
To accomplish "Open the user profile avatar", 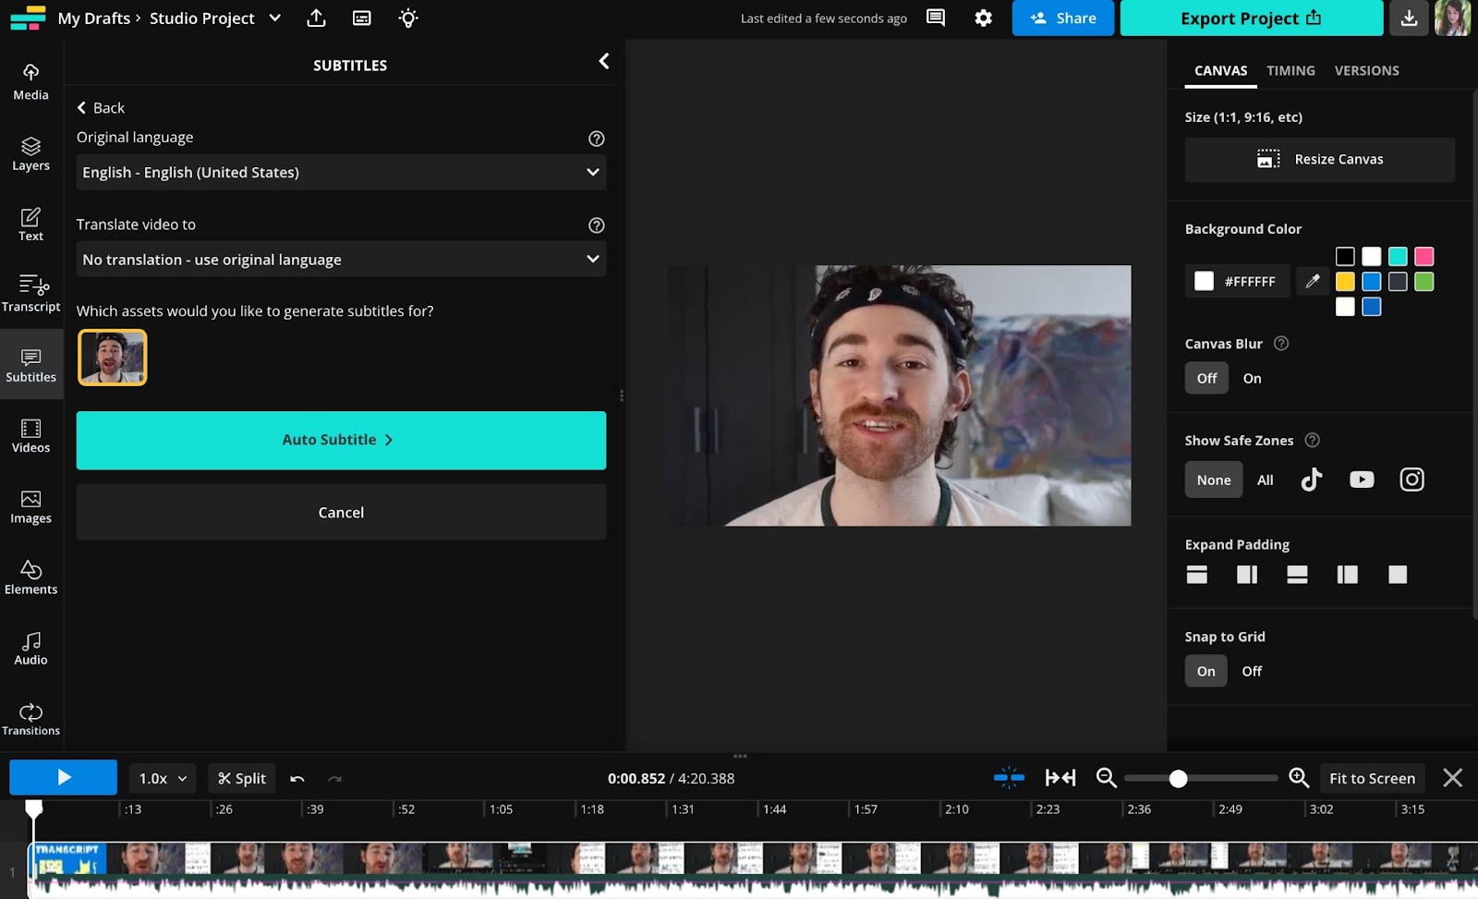I will point(1452,18).
